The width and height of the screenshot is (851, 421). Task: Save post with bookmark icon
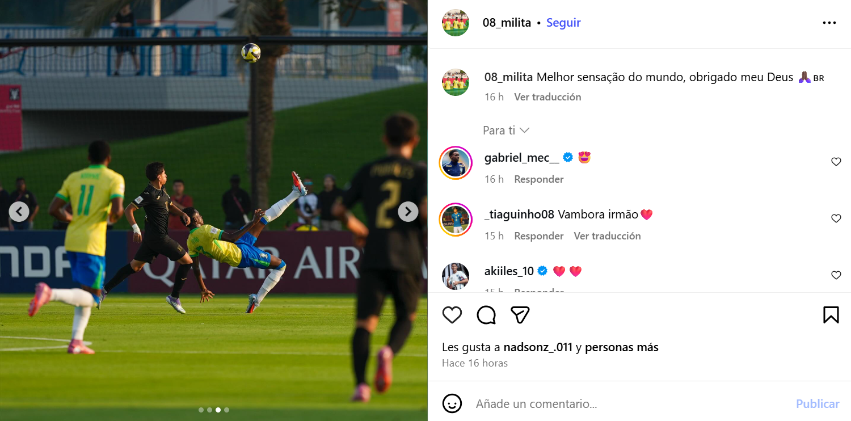click(831, 315)
